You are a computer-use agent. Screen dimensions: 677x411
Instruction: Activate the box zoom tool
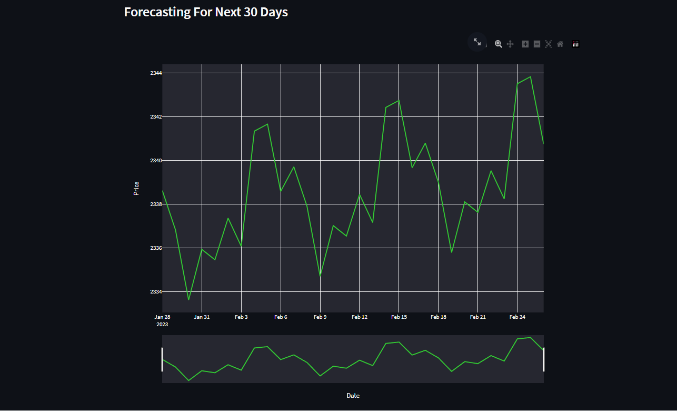(x=499, y=44)
